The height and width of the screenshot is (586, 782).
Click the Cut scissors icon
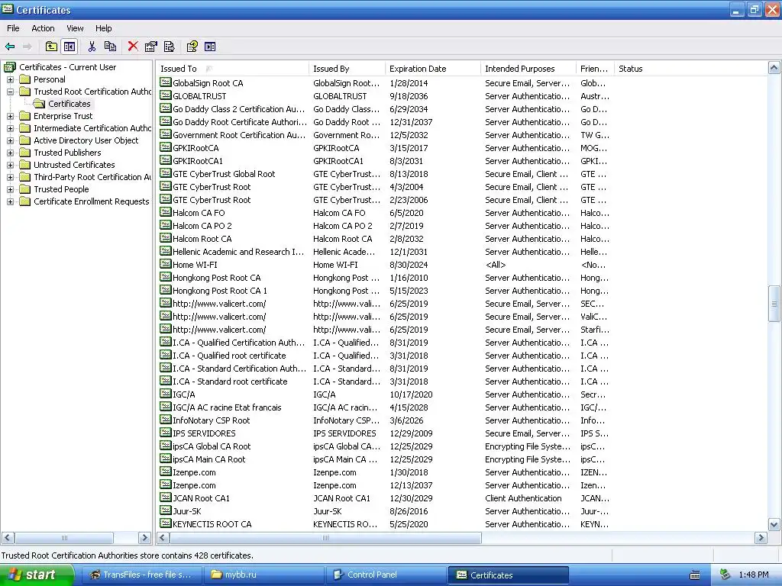(x=92, y=47)
